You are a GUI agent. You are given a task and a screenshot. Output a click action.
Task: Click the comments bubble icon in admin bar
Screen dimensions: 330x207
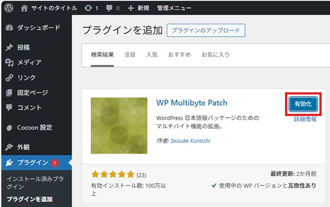coord(109,8)
